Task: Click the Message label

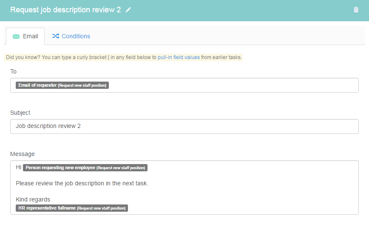Action: click(x=23, y=154)
